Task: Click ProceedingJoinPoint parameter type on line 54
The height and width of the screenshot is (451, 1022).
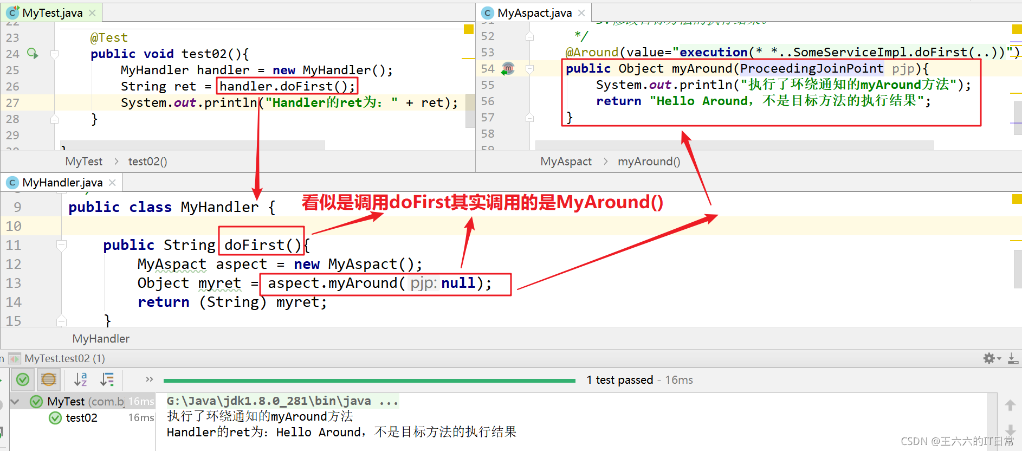Action: 812,68
